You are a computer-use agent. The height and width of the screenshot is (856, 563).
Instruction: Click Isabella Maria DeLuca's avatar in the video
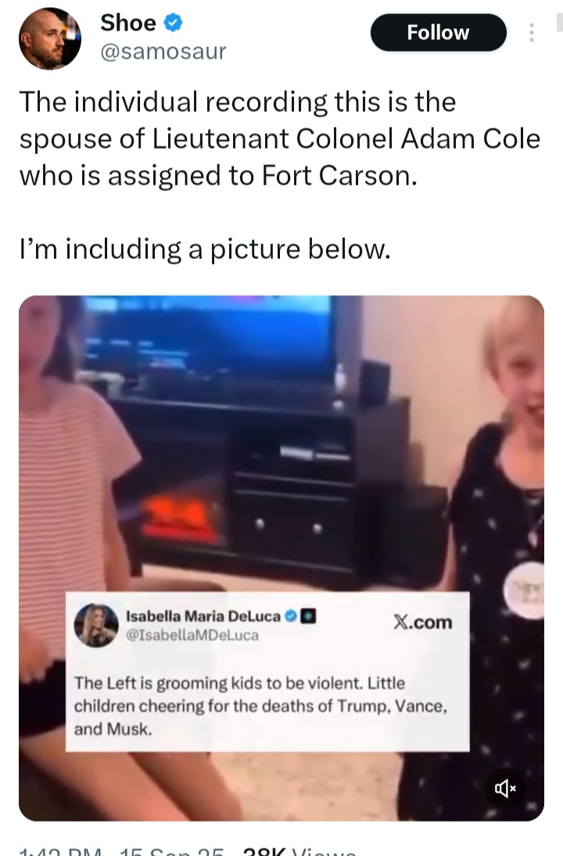point(96,625)
